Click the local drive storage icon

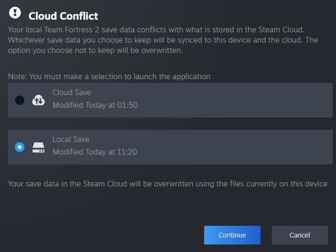tap(38, 148)
